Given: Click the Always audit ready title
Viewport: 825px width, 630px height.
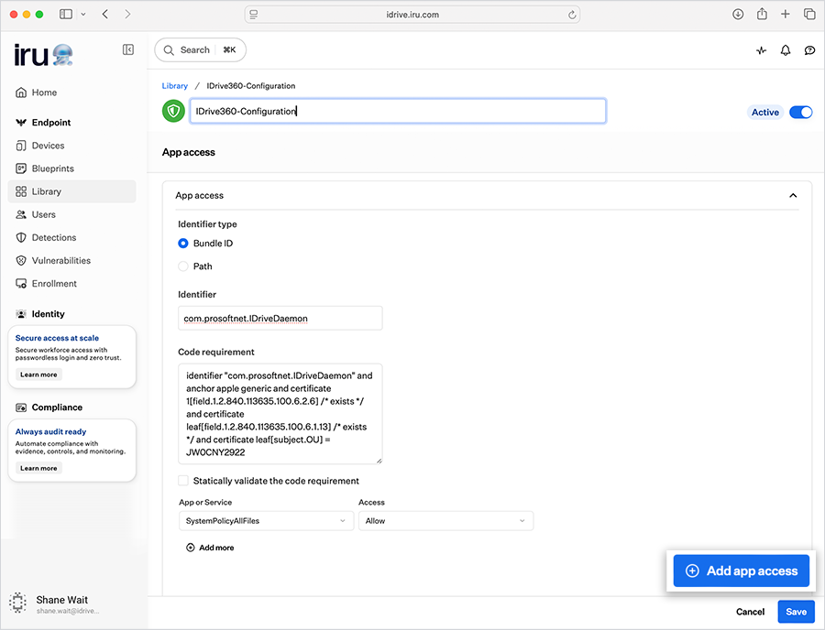Looking at the screenshot, I should pyautogui.click(x=50, y=431).
